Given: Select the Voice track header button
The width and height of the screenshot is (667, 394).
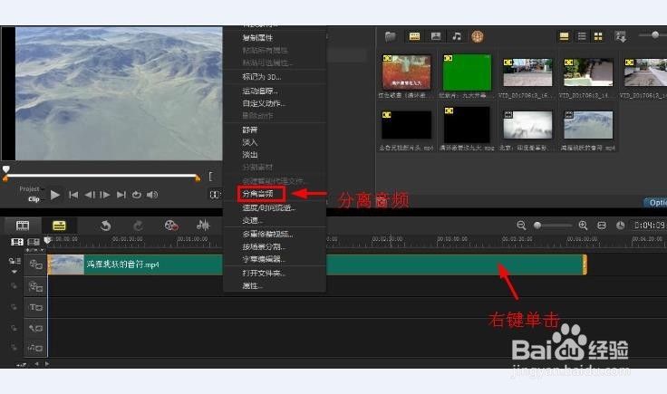Looking at the screenshot, I should click(35, 328).
